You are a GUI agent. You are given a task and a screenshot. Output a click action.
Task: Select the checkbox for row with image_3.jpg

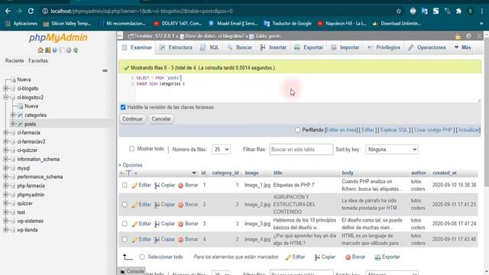click(125, 224)
